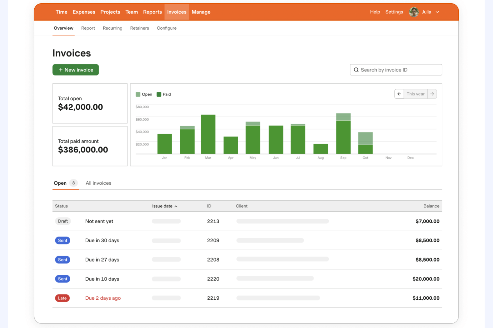Open the Manage menu
Image resolution: width=493 pixels, height=328 pixels.
[x=201, y=12]
